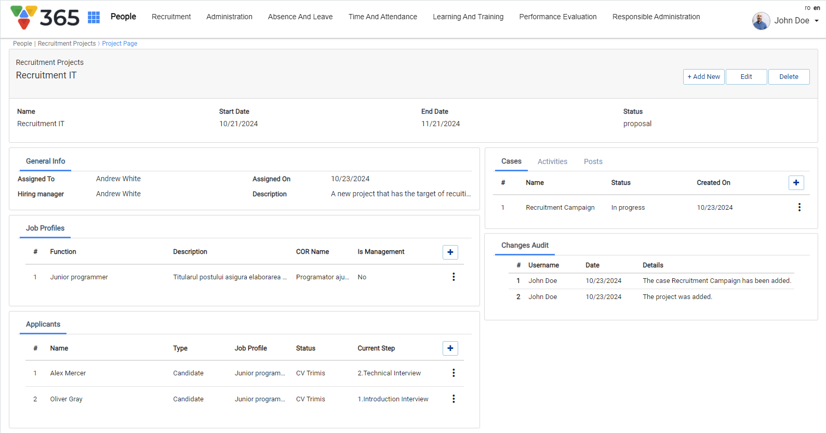Switch to the Activities tab
826x433 pixels.
coord(552,161)
